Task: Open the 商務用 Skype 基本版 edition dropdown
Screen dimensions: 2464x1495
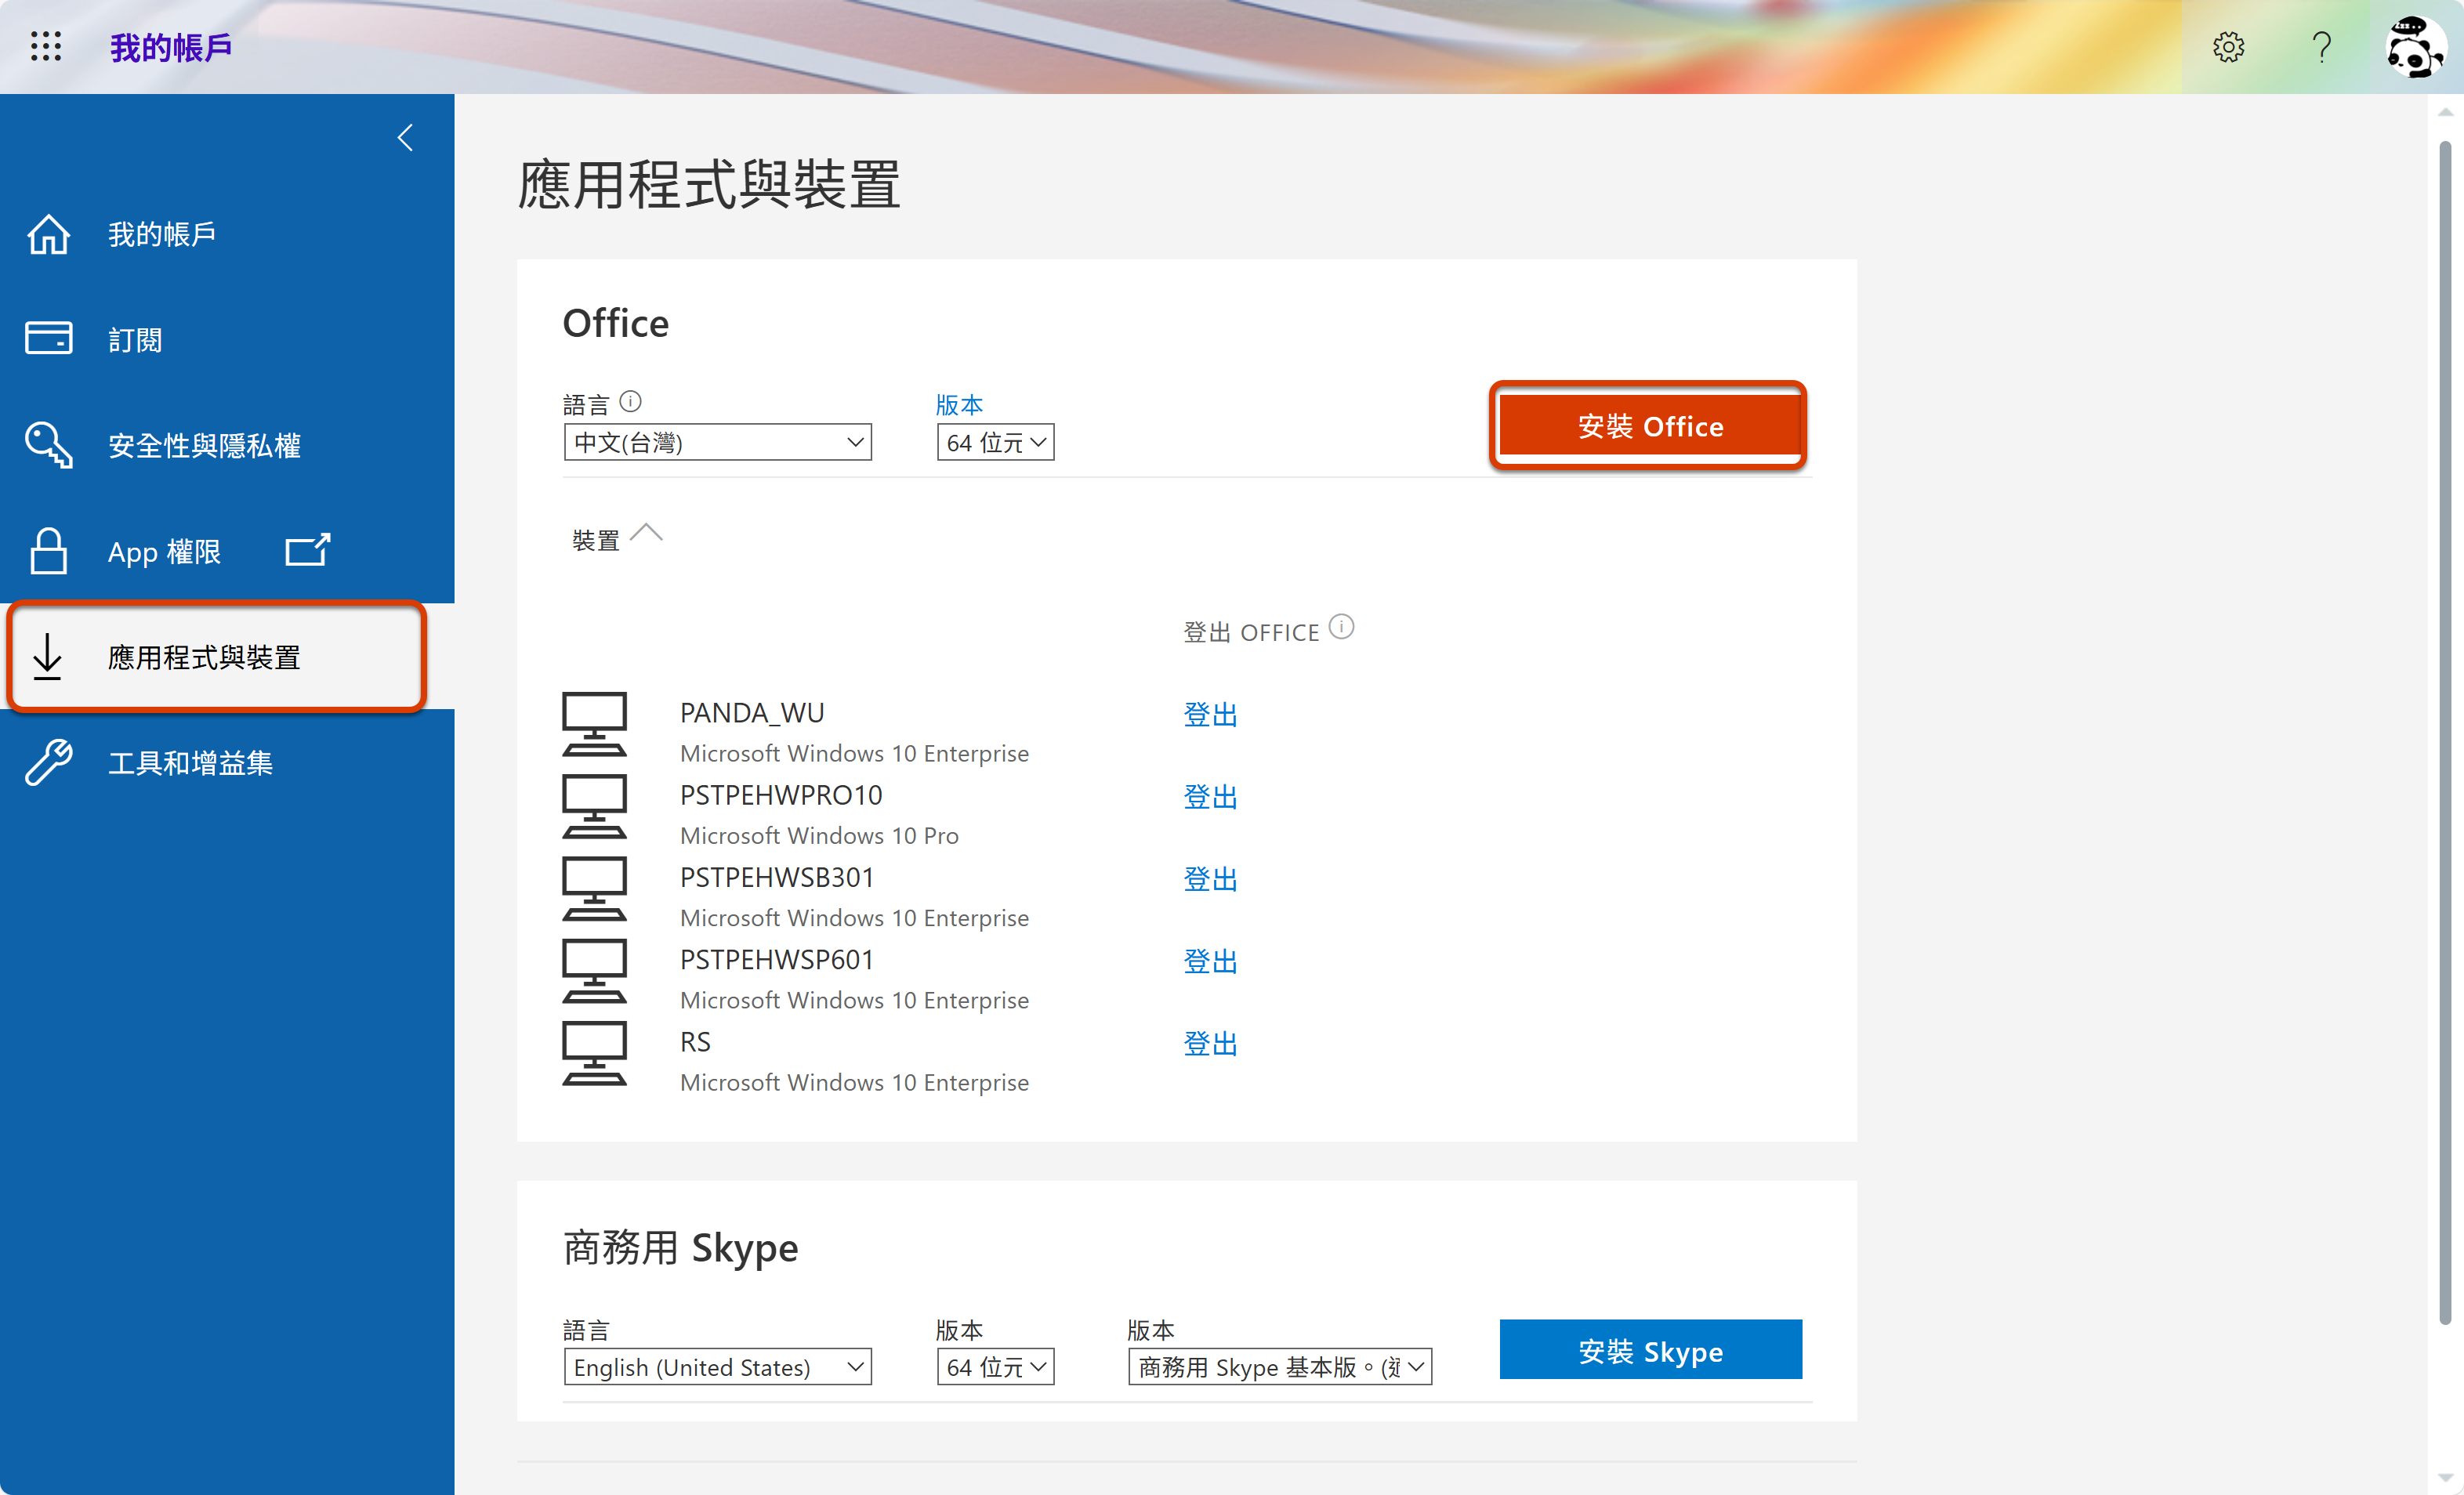Action: coord(1279,1367)
